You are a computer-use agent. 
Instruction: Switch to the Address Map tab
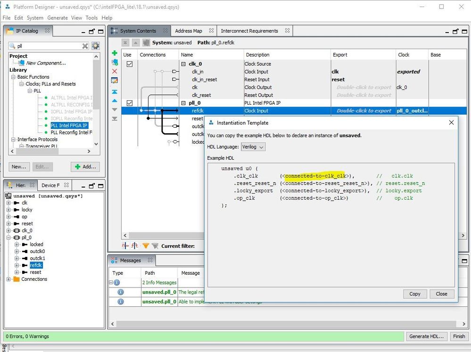[188, 31]
